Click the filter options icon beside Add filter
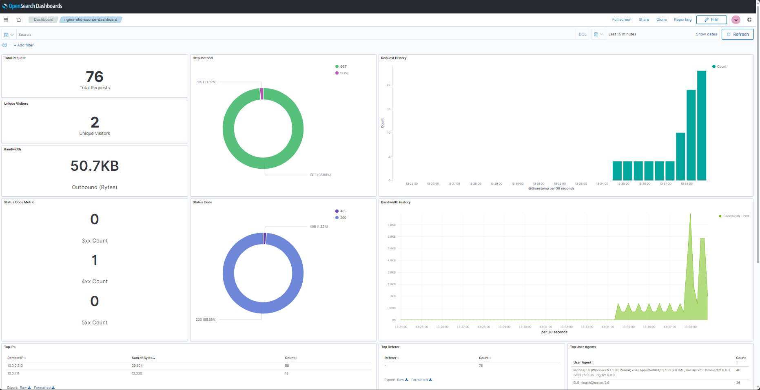The height and width of the screenshot is (390, 760). click(5, 45)
